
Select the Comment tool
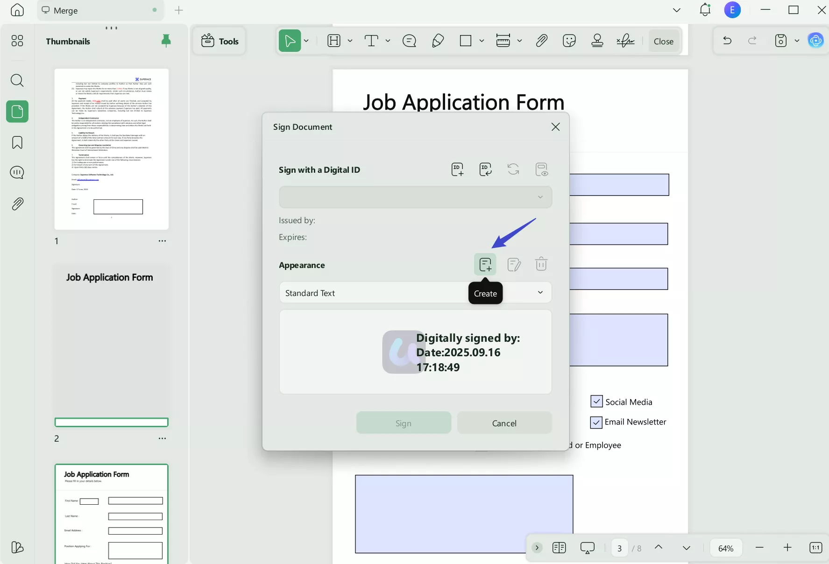point(409,41)
